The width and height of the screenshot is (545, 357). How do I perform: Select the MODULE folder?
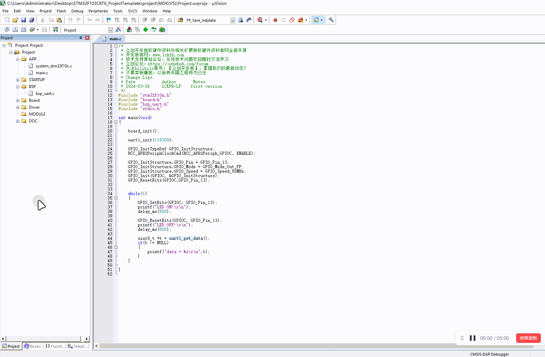pyautogui.click(x=37, y=114)
